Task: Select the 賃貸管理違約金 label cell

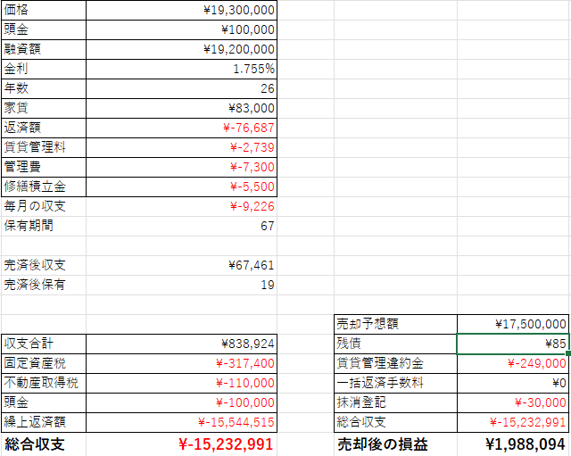Action: [x=395, y=363]
